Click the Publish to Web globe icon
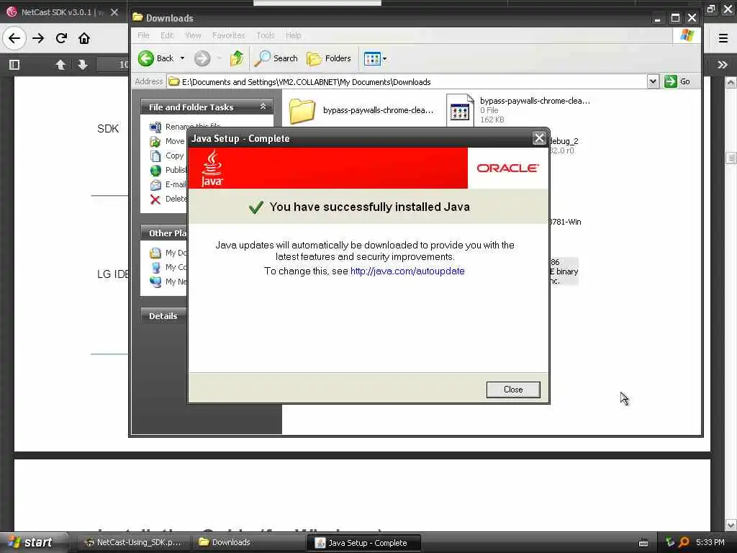Viewport: 737px width, 553px height. [x=155, y=170]
